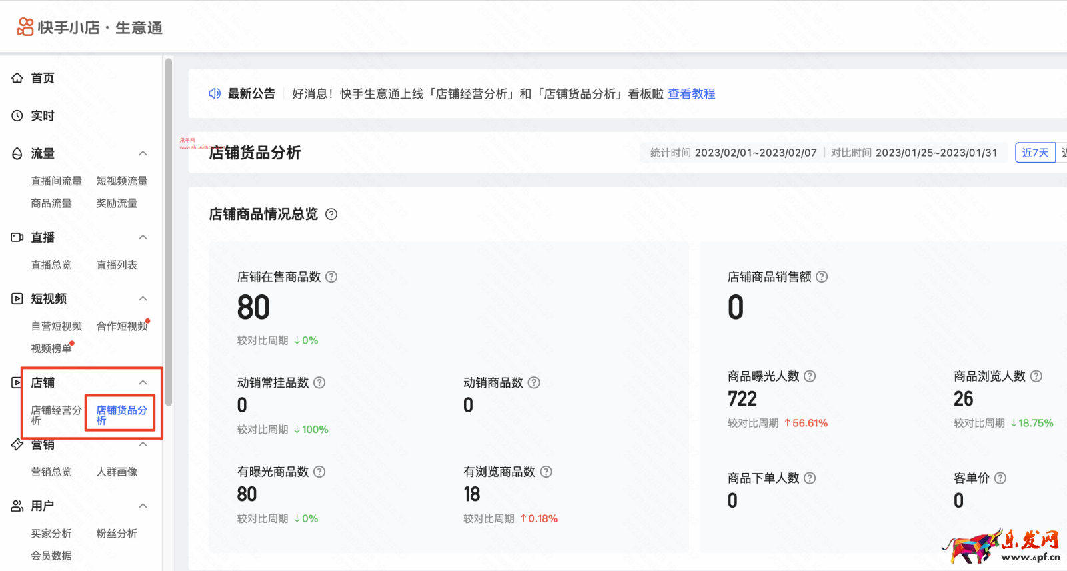Screen dimensions: 1067x571
Task: Open help icon next to 商品浏览人数
Action: (x=1036, y=376)
